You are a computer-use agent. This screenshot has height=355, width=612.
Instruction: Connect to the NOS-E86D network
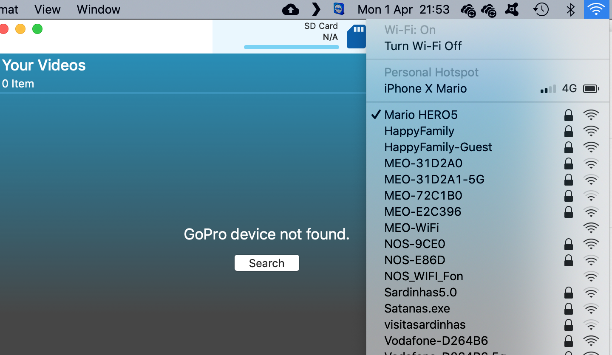pos(488,260)
